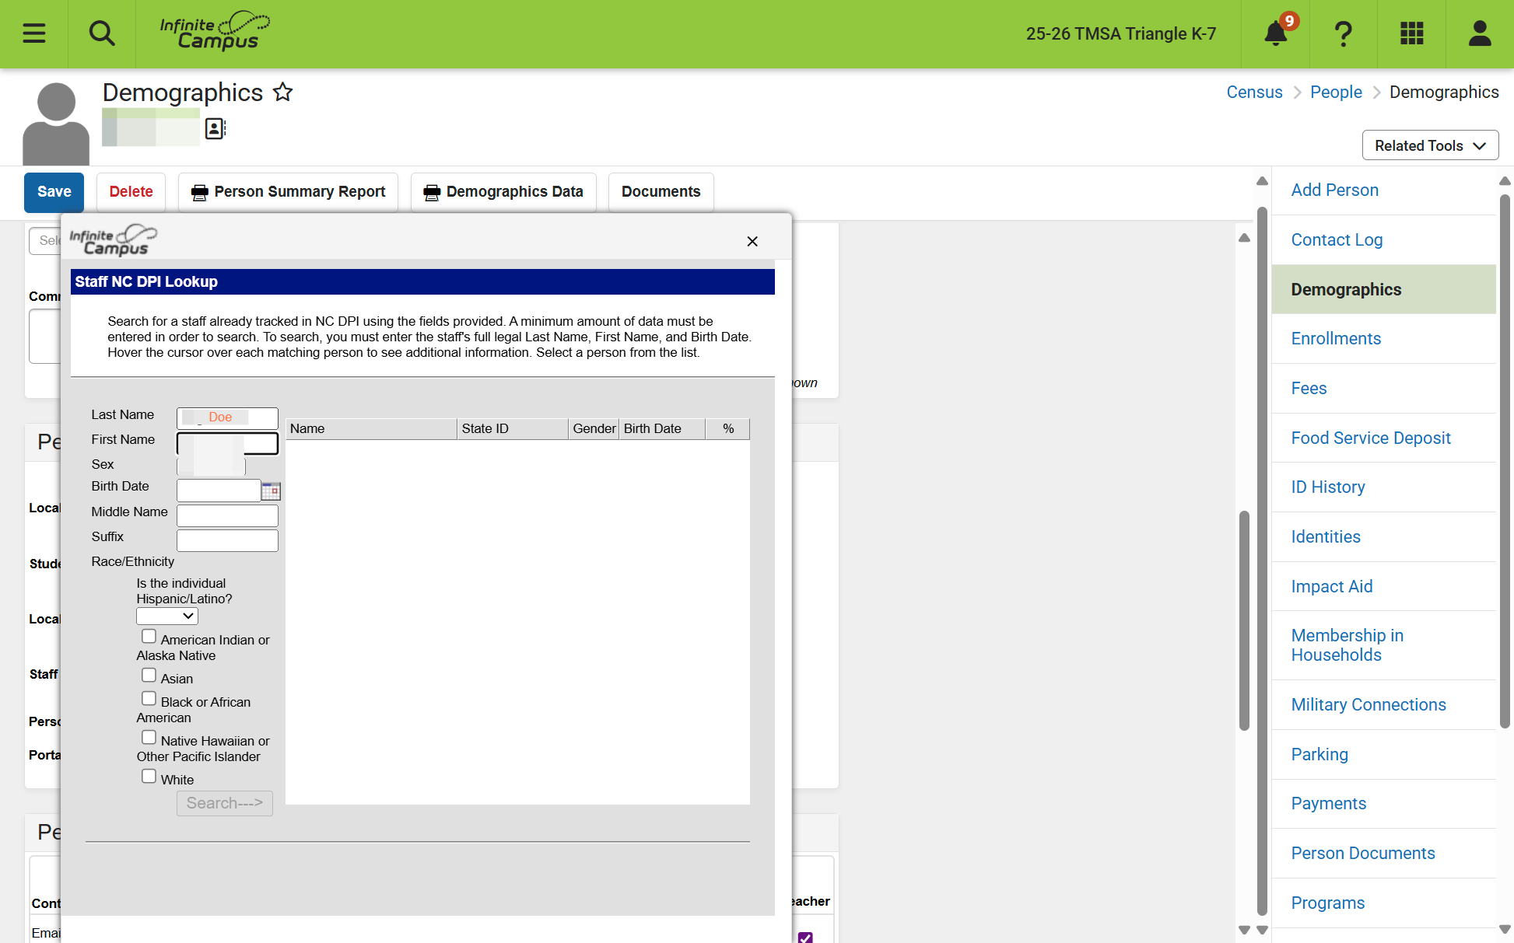Viewport: 1514px width, 943px height.
Task: Click the Last Name input field
Action: point(227,418)
